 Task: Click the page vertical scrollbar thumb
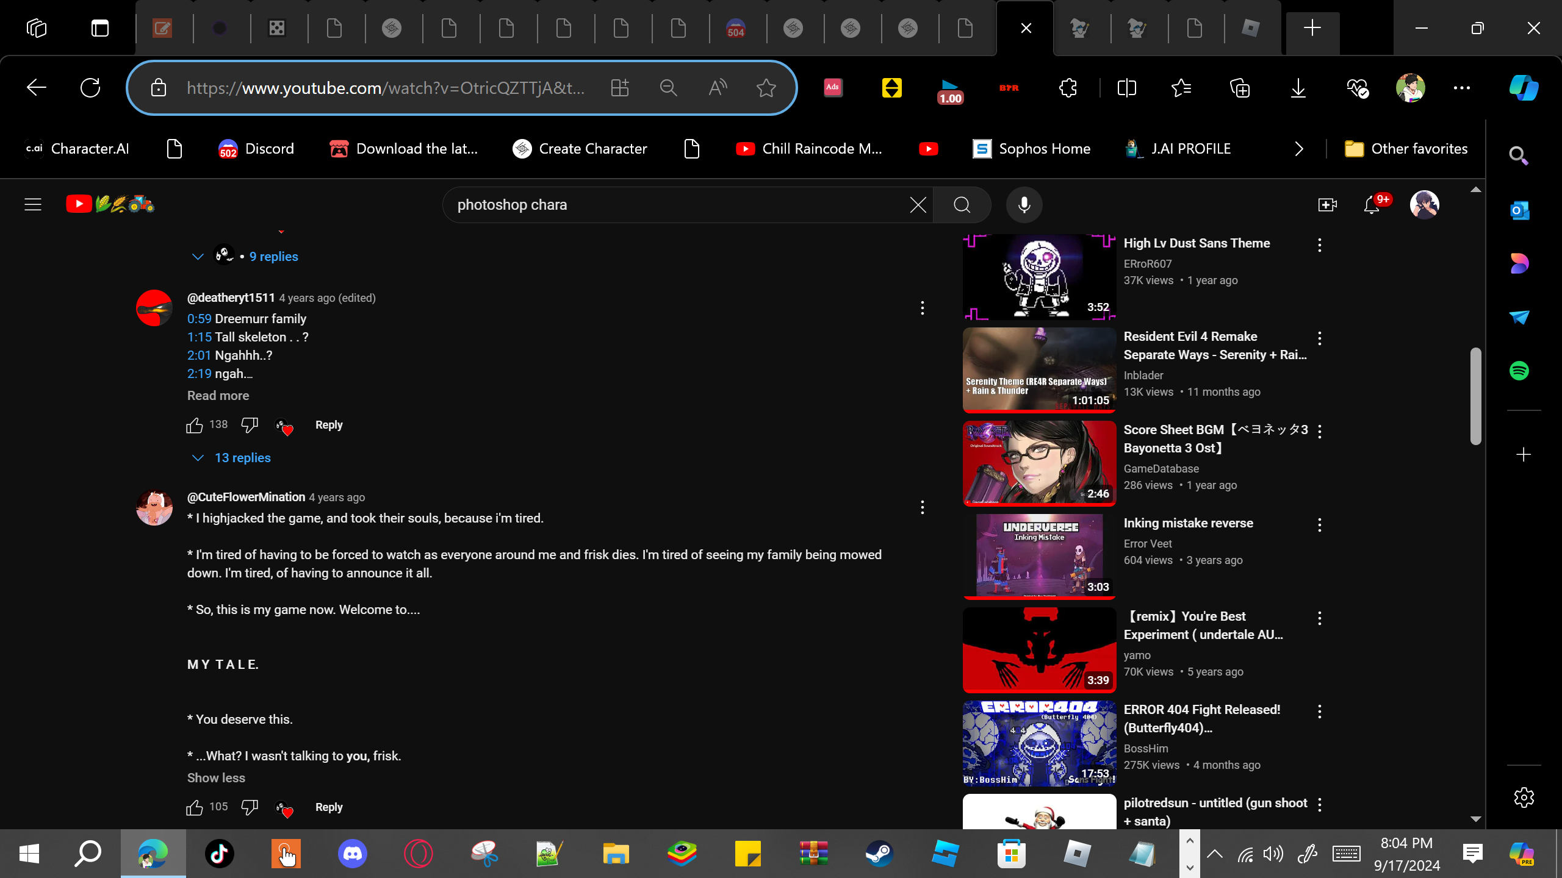point(1475,396)
